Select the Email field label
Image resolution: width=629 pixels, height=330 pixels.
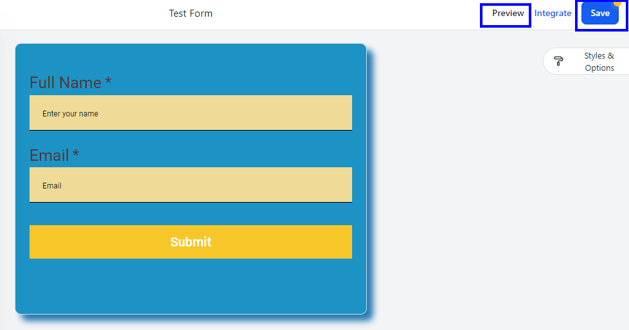click(x=49, y=155)
